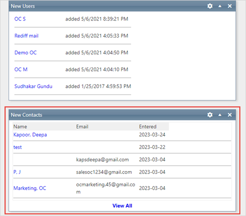Open contact Kapoor, Deepa

30,135
